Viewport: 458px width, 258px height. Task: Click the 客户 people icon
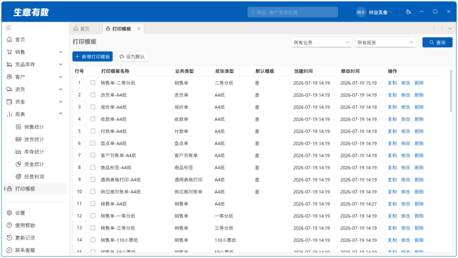[x=9, y=77]
